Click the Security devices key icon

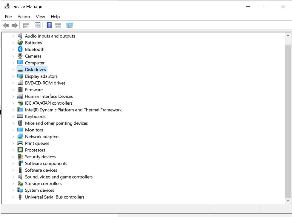[20, 157]
